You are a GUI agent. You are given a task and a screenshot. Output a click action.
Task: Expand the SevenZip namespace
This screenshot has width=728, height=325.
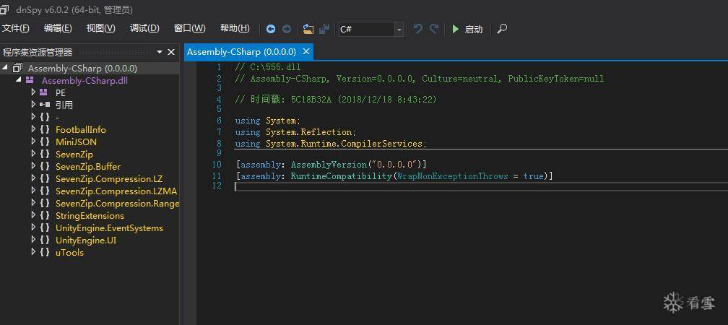coord(33,154)
